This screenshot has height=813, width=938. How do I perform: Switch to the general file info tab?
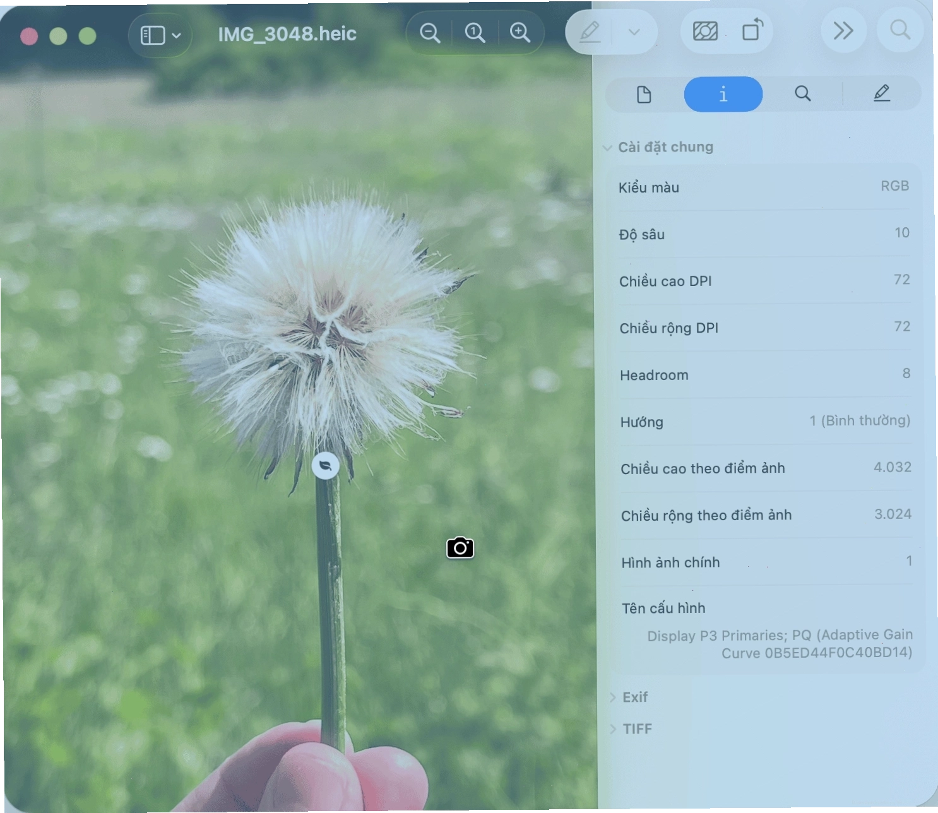(644, 95)
